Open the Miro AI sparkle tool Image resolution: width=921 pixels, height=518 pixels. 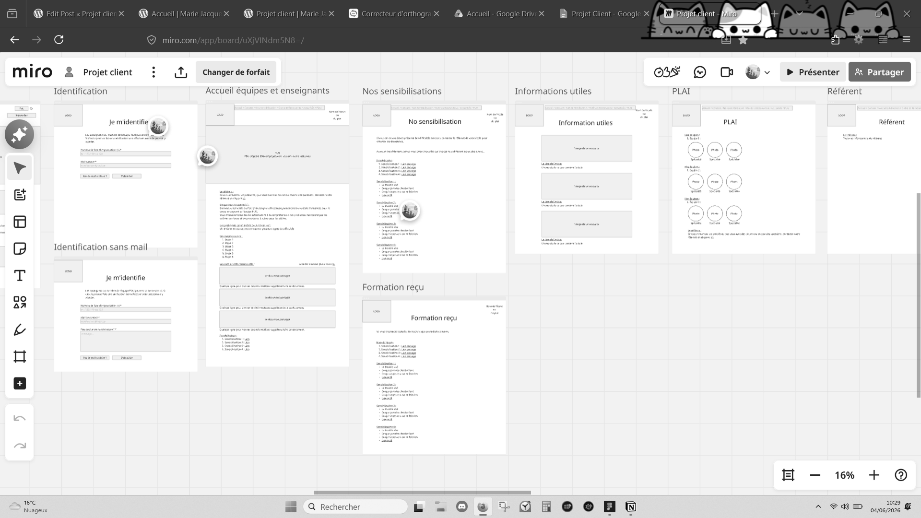(x=19, y=135)
